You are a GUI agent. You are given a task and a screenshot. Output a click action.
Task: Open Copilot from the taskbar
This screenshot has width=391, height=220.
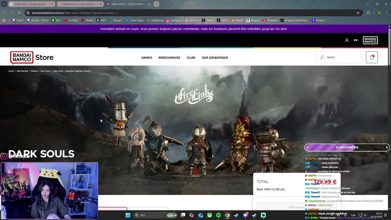pos(192,215)
